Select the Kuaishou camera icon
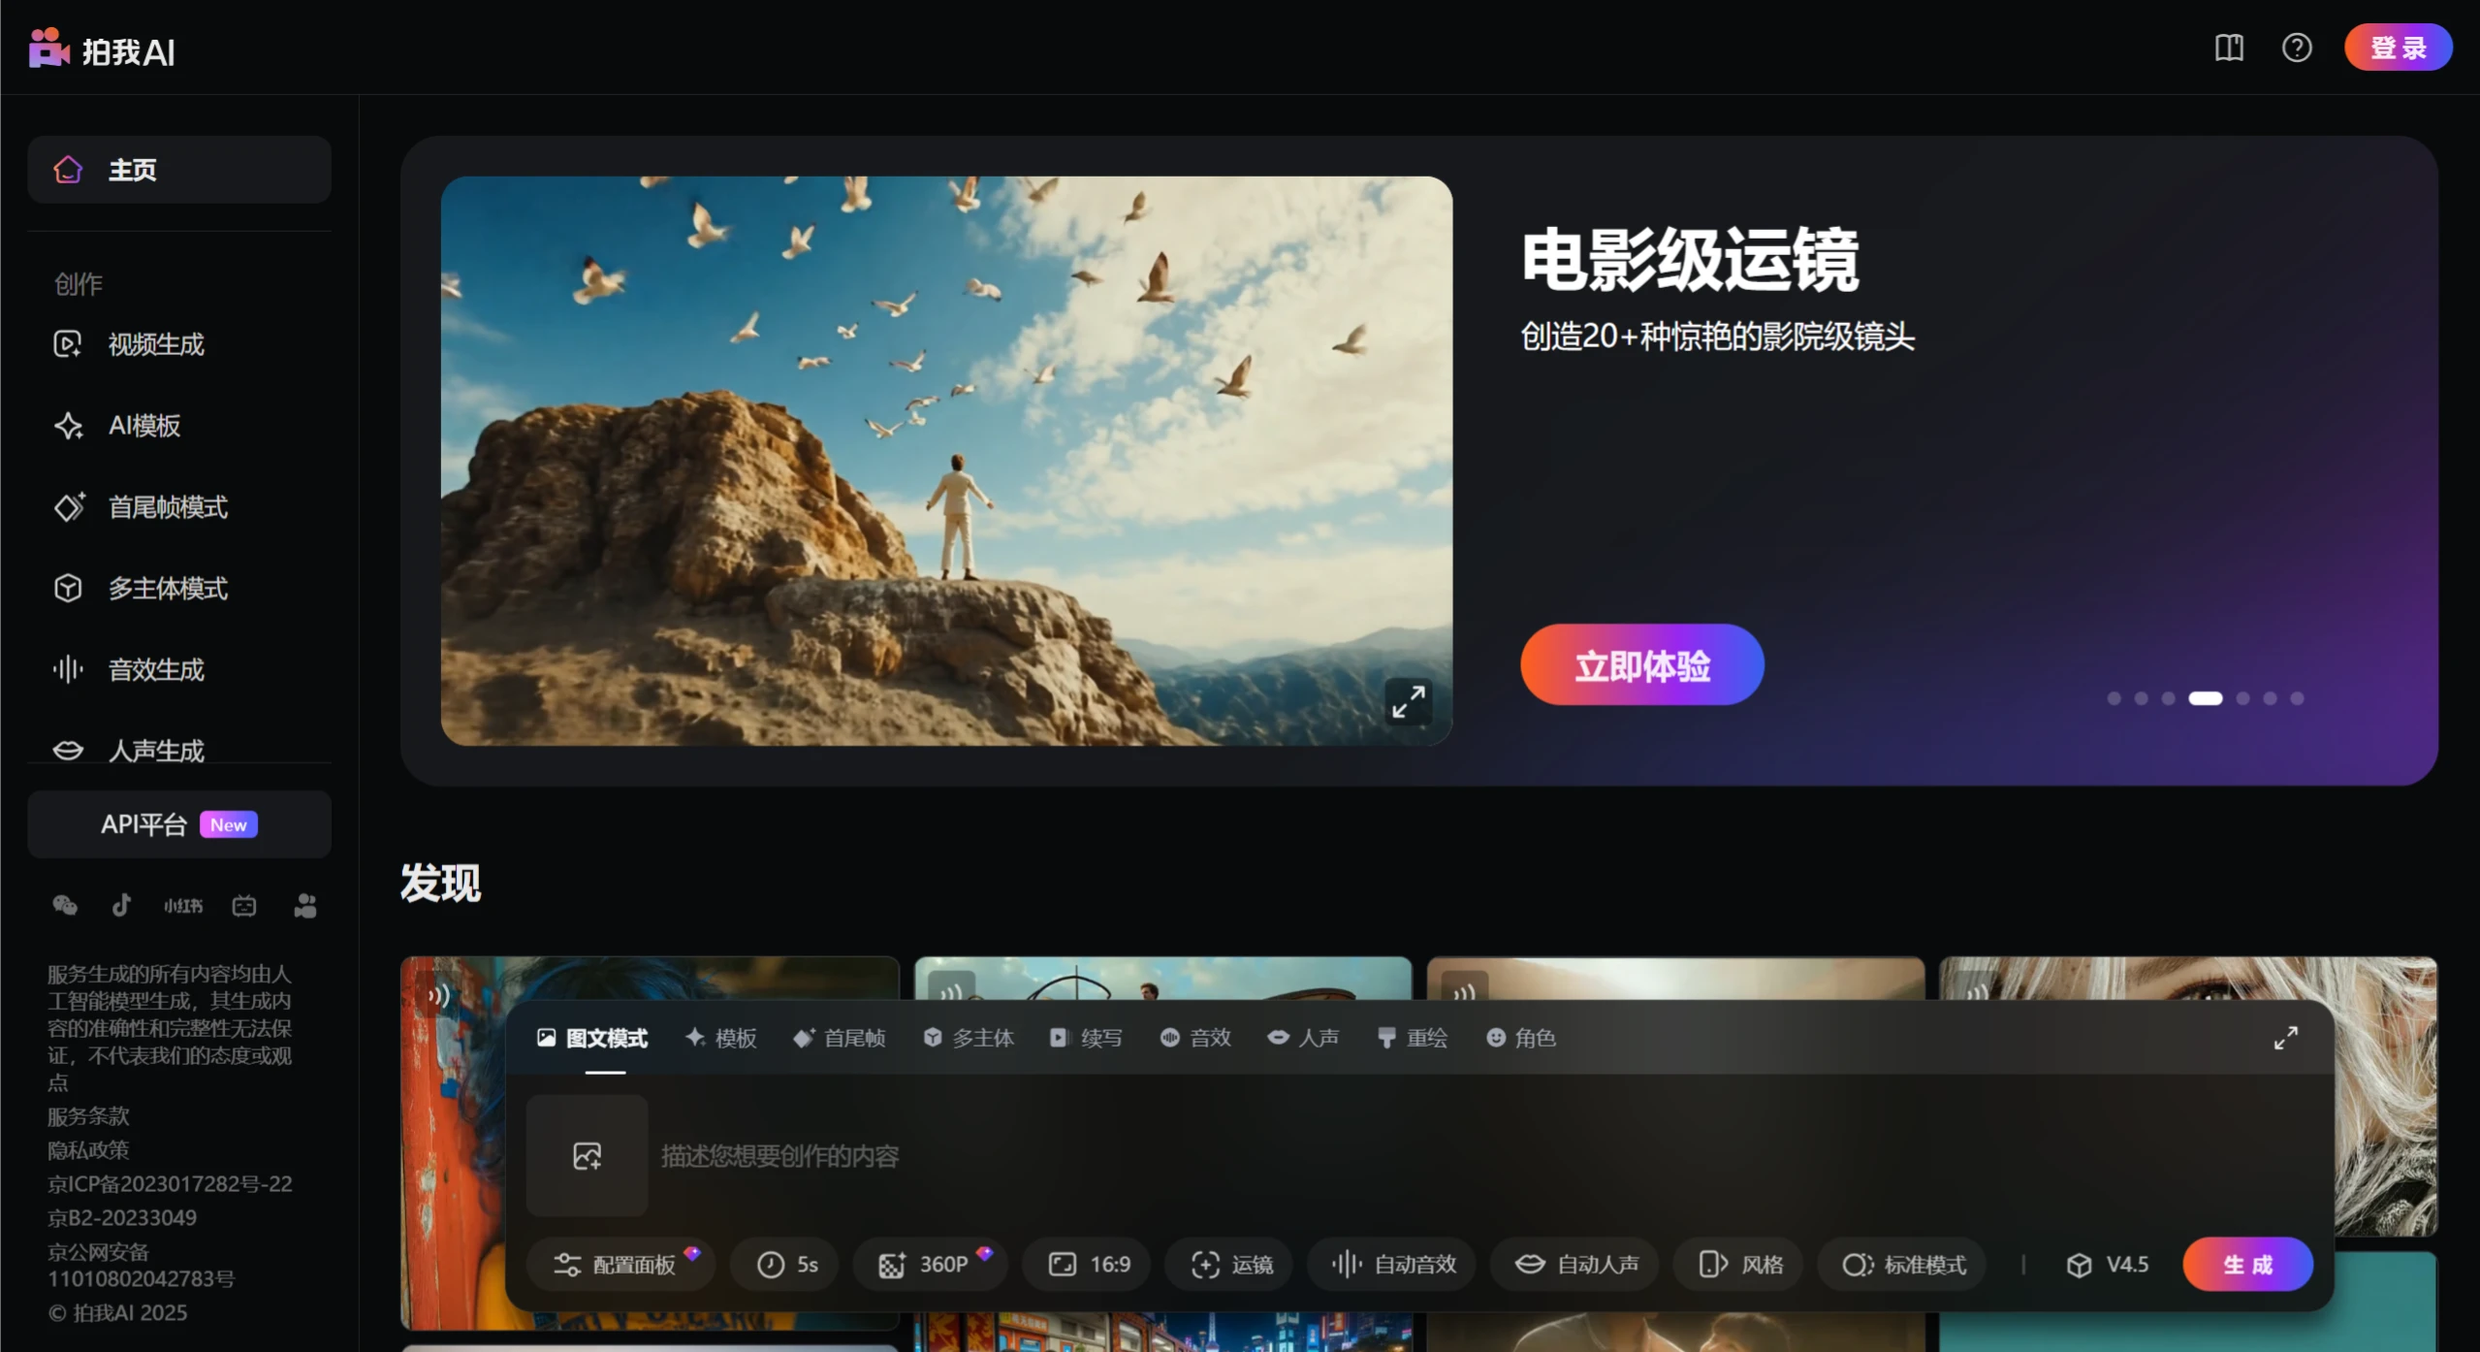2480x1352 pixels. point(305,905)
